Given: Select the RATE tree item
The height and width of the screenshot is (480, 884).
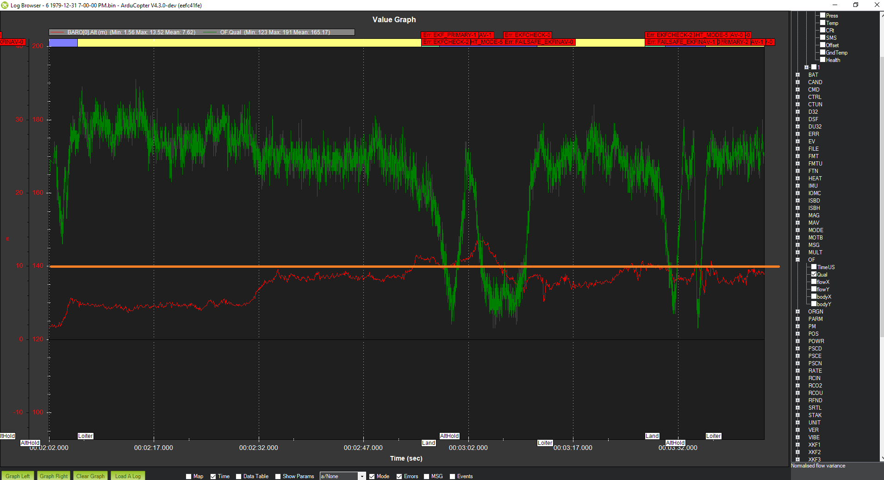Looking at the screenshot, I should coord(815,371).
